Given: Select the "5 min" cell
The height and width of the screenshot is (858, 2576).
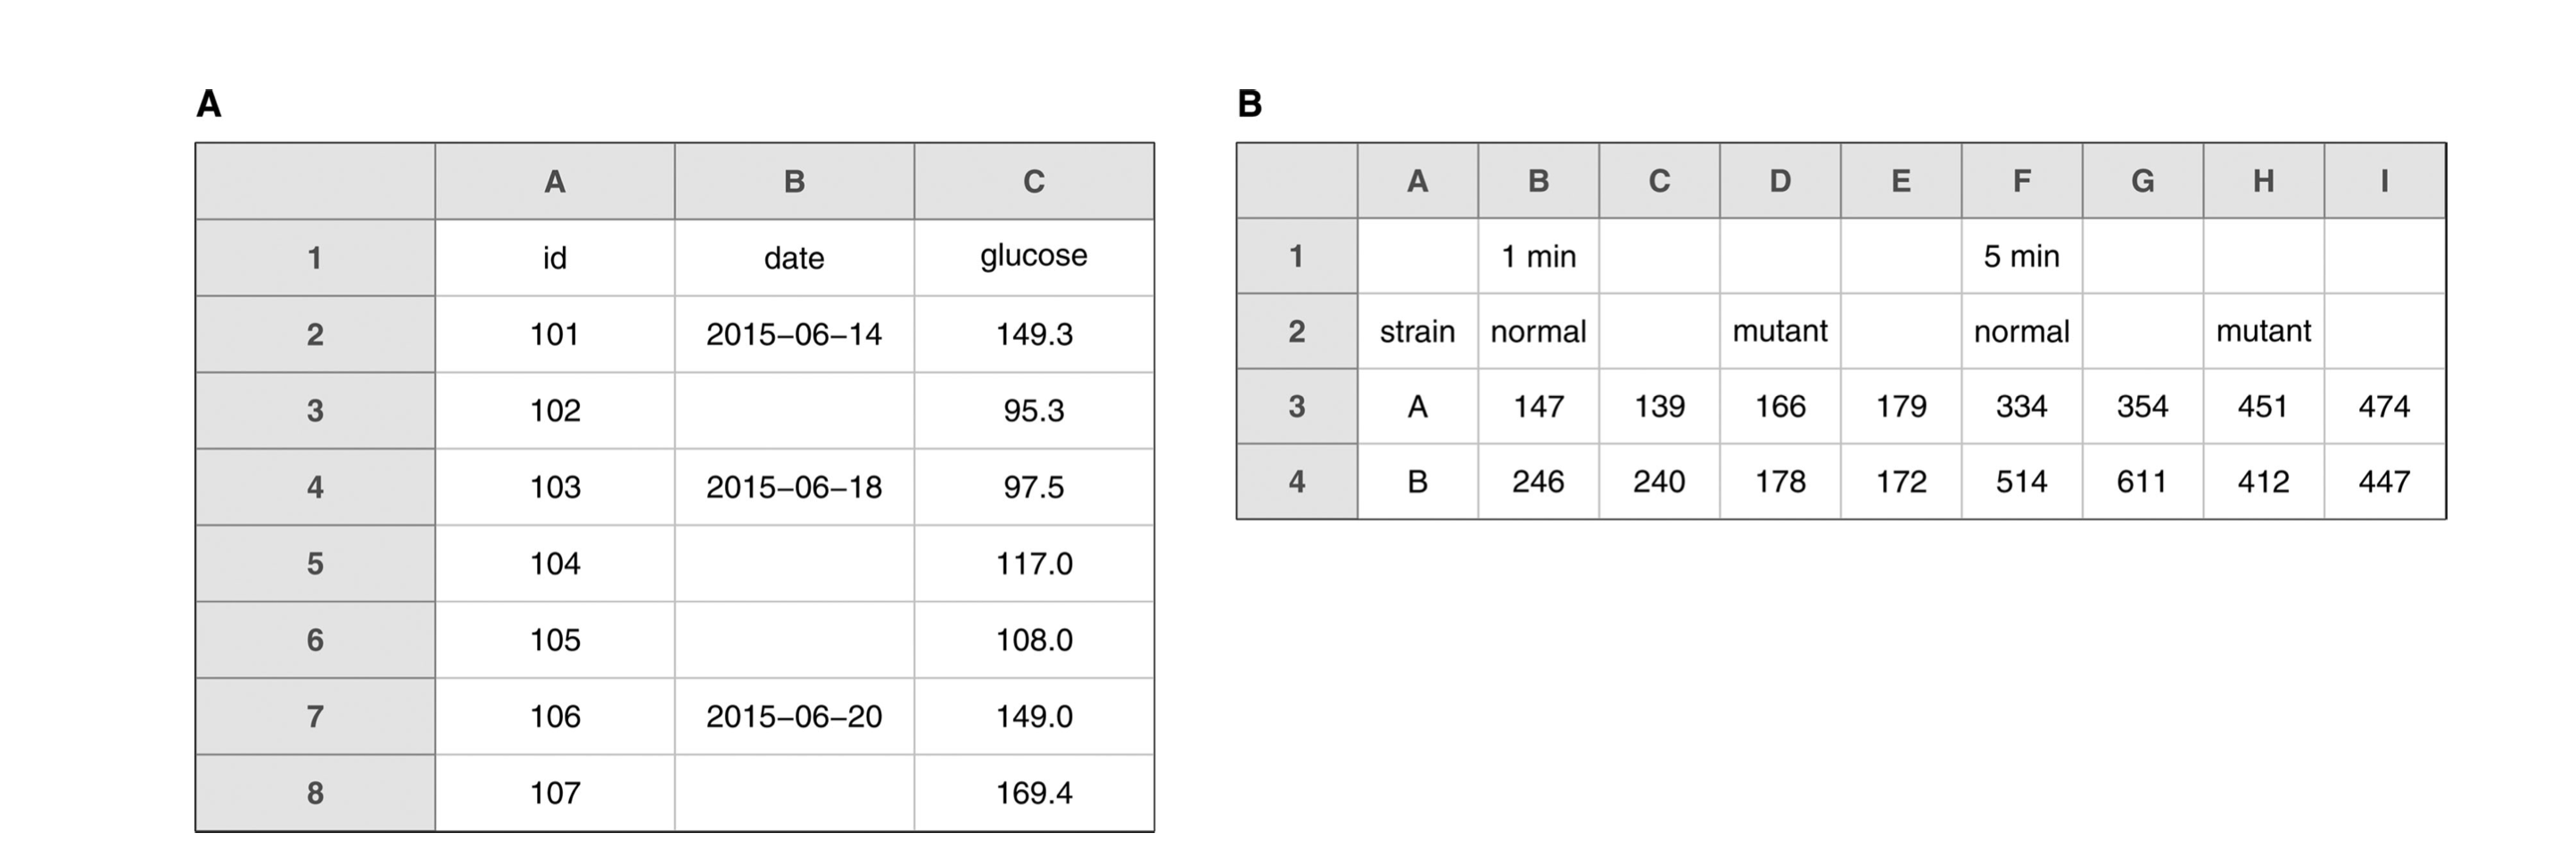Looking at the screenshot, I should [x=2021, y=256].
